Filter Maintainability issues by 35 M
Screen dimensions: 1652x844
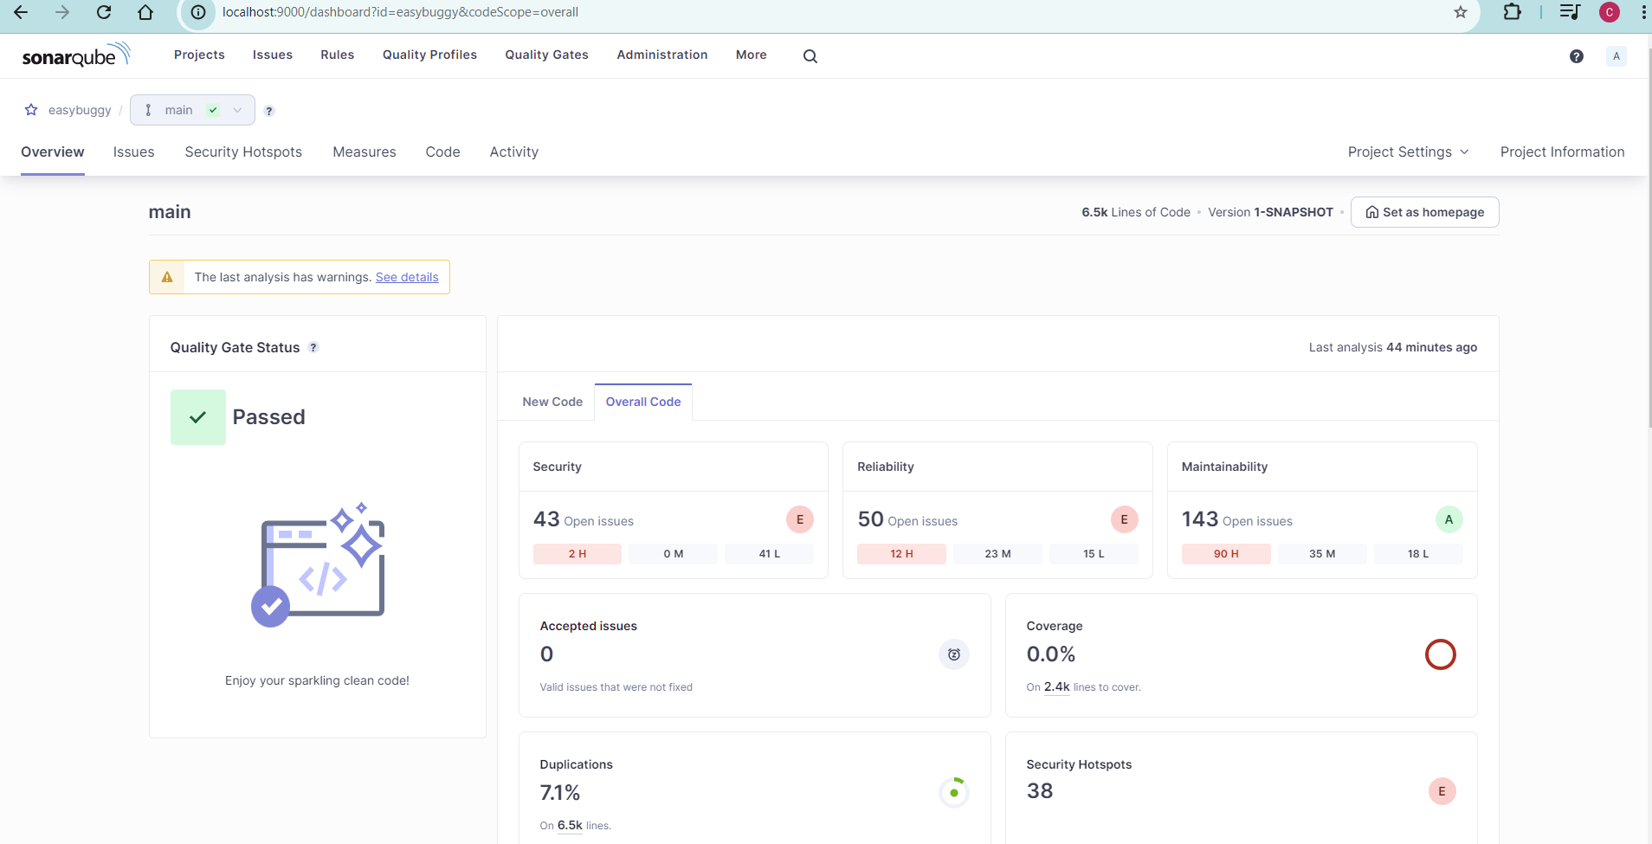coord(1322,554)
